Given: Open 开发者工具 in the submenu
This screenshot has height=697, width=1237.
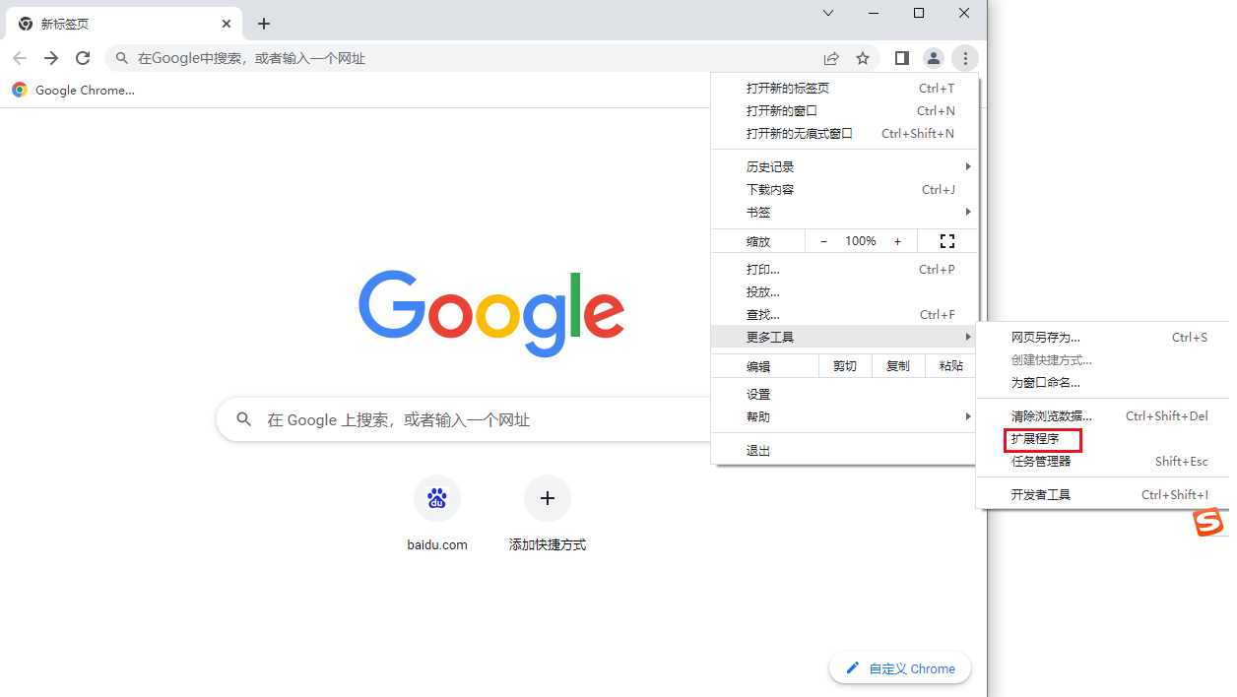Looking at the screenshot, I should click(1102, 494).
